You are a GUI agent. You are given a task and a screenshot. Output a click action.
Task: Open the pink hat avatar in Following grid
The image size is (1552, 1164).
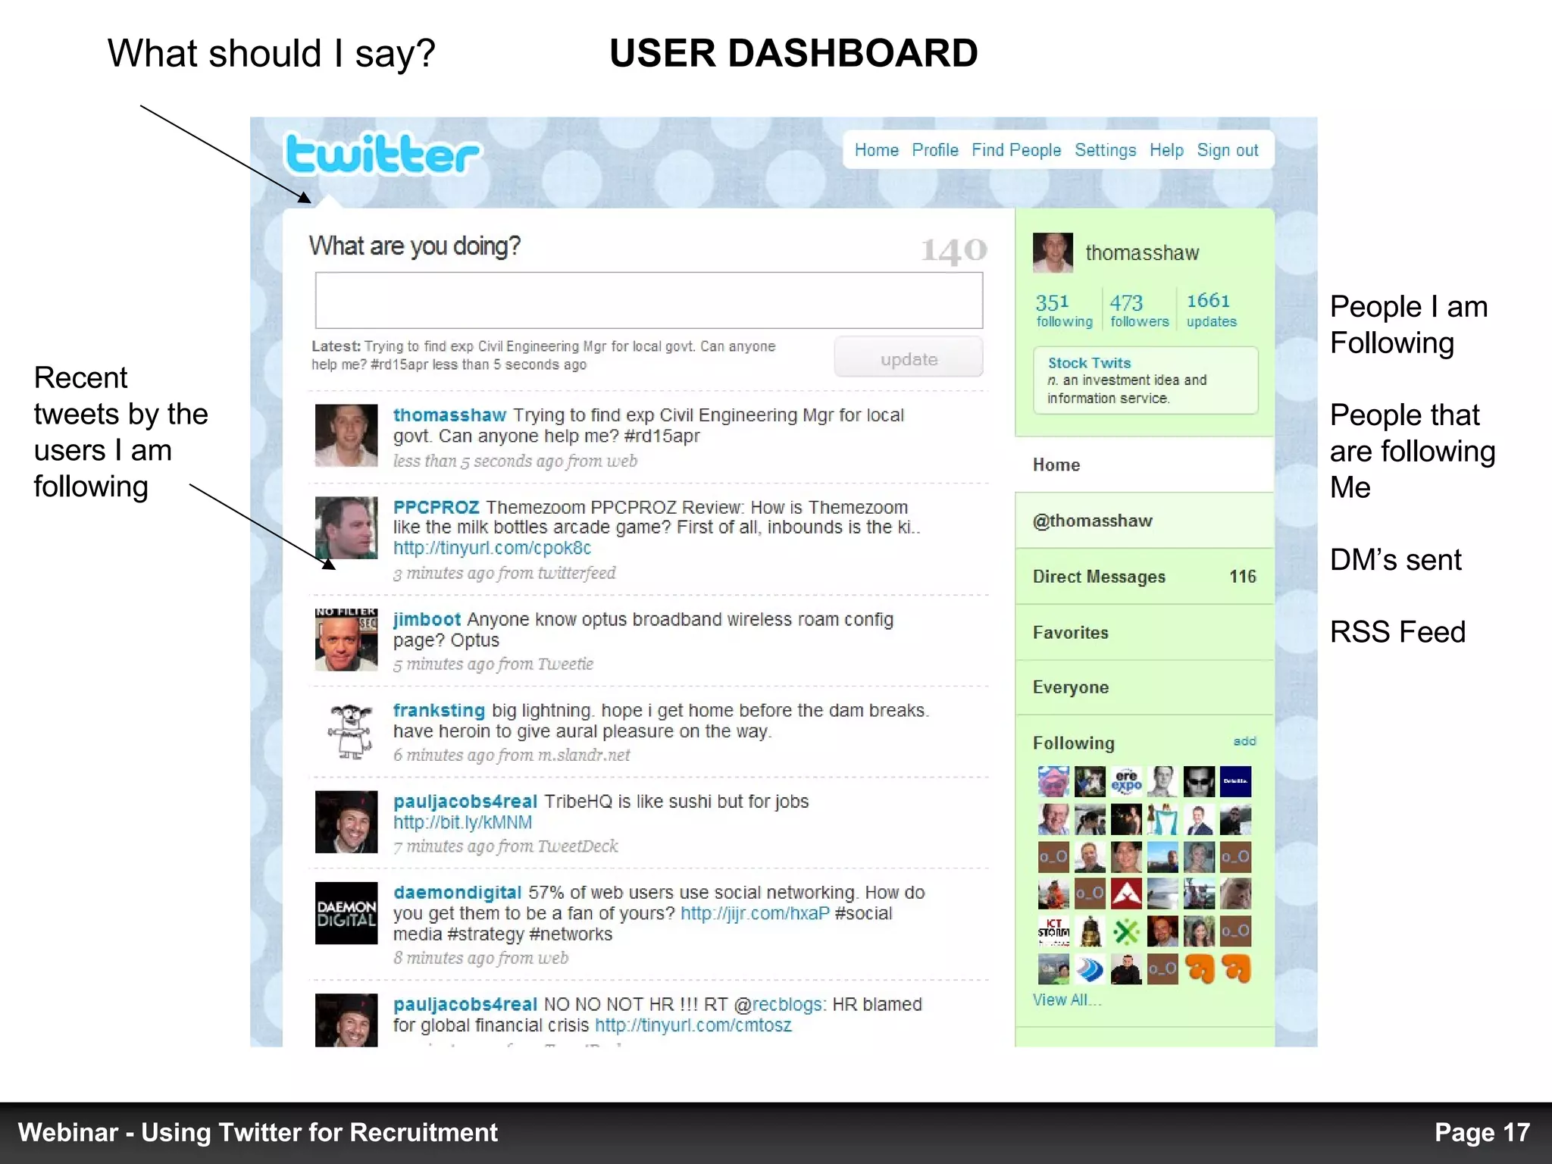click(x=1053, y=781)
